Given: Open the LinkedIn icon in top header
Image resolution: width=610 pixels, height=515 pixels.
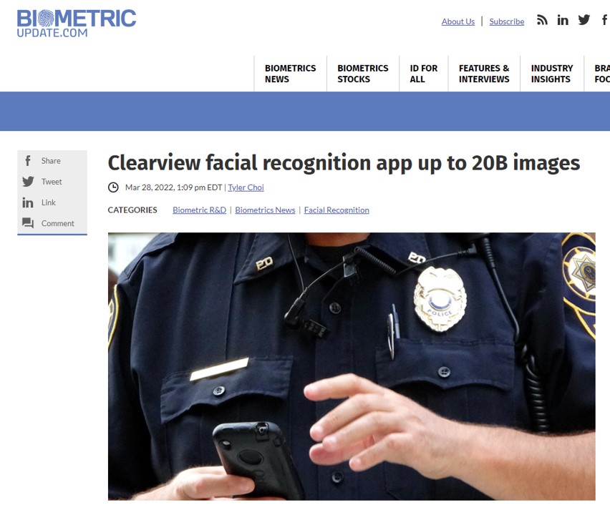Looking at the screenshot, I should pyautogui.click(x=563, y=20).
